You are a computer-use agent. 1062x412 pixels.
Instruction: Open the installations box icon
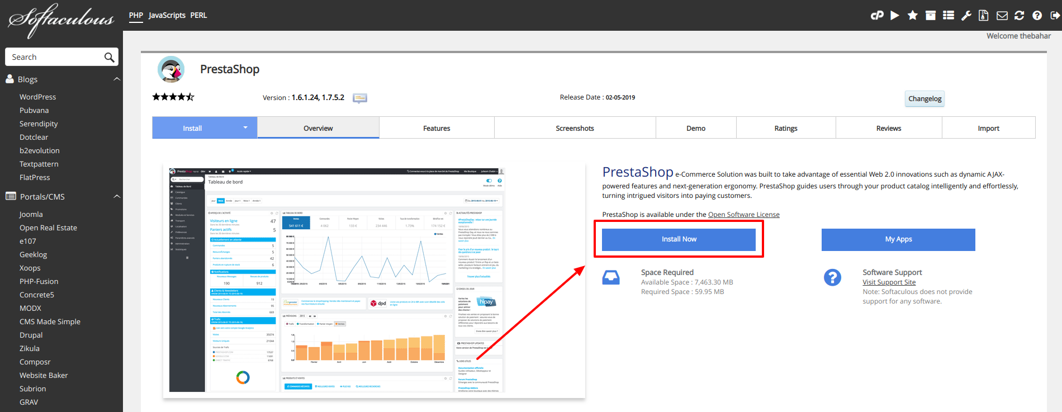pyautogui.click(x=931, y=16)
